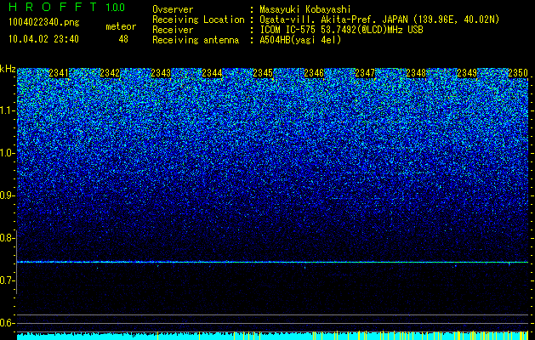This screenshot has height=340, width=535.
Task: Click the 2345 time marker
Action: click(x=263, y=73)
